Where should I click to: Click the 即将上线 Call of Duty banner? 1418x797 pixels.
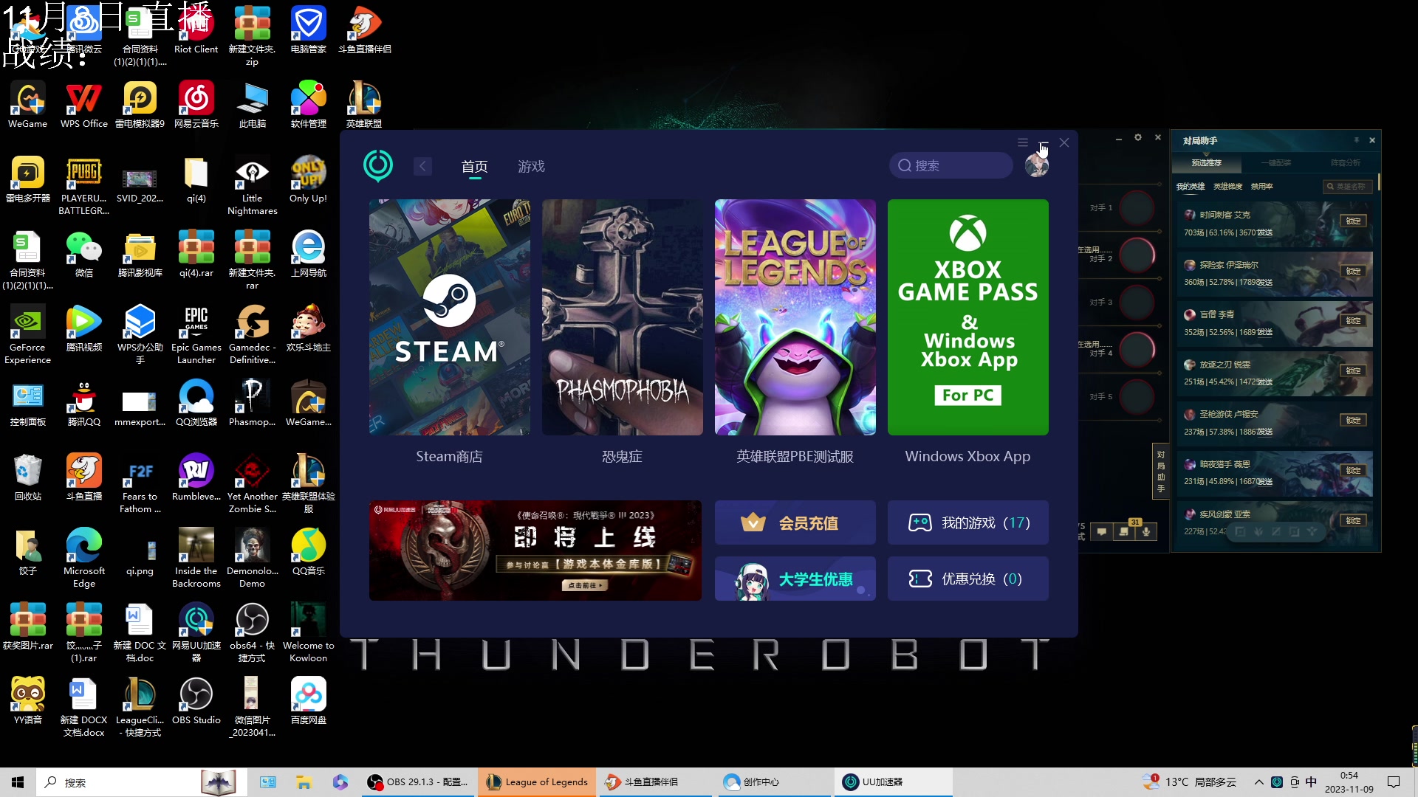pos(535,551)
